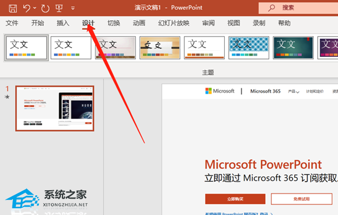This screenshot has width=338, height=215.
Task: Click the red 立即购买 button
Action: (235, 199)
